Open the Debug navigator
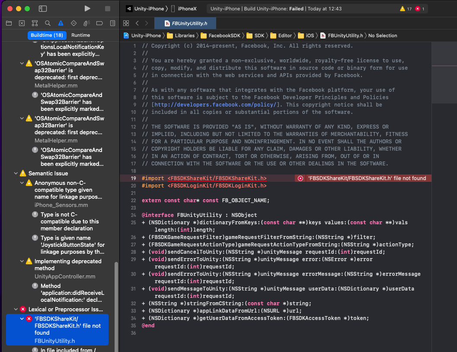This screenshot has width=457, height=352. click(86, 23)
